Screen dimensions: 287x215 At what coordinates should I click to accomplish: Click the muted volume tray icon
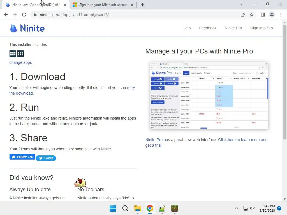(253, 208)
